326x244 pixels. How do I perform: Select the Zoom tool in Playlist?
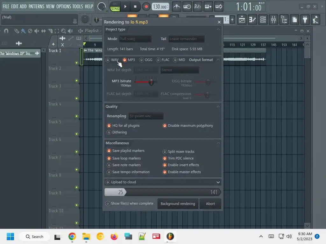63,31
